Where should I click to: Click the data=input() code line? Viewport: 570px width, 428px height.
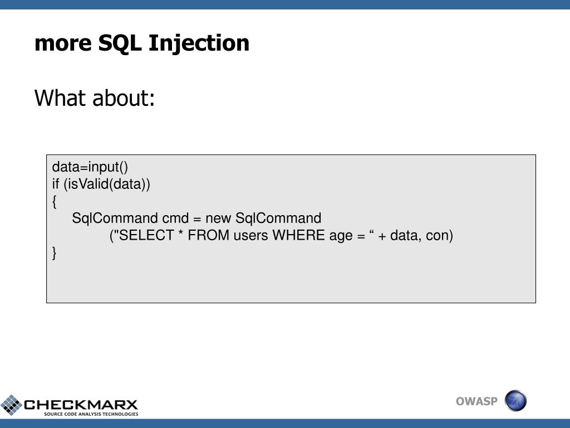(x=90, y=167)
